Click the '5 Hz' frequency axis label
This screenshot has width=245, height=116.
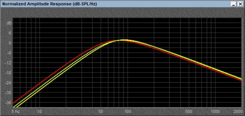pos(16,111)
